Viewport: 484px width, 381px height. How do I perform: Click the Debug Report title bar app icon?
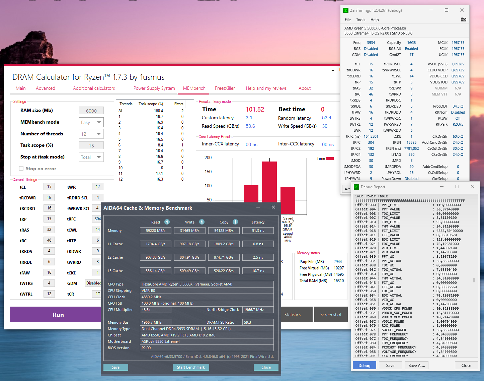356,187
